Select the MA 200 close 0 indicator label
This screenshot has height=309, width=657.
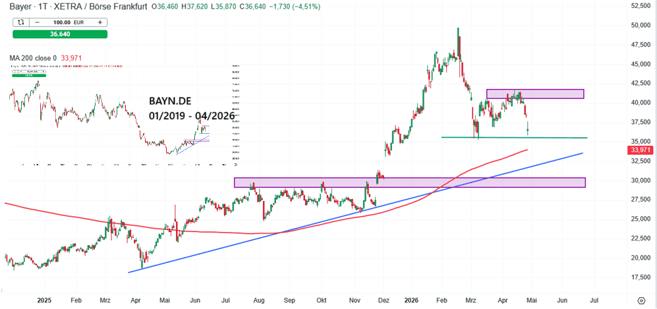pyautogui.click(x=32, y=58)
